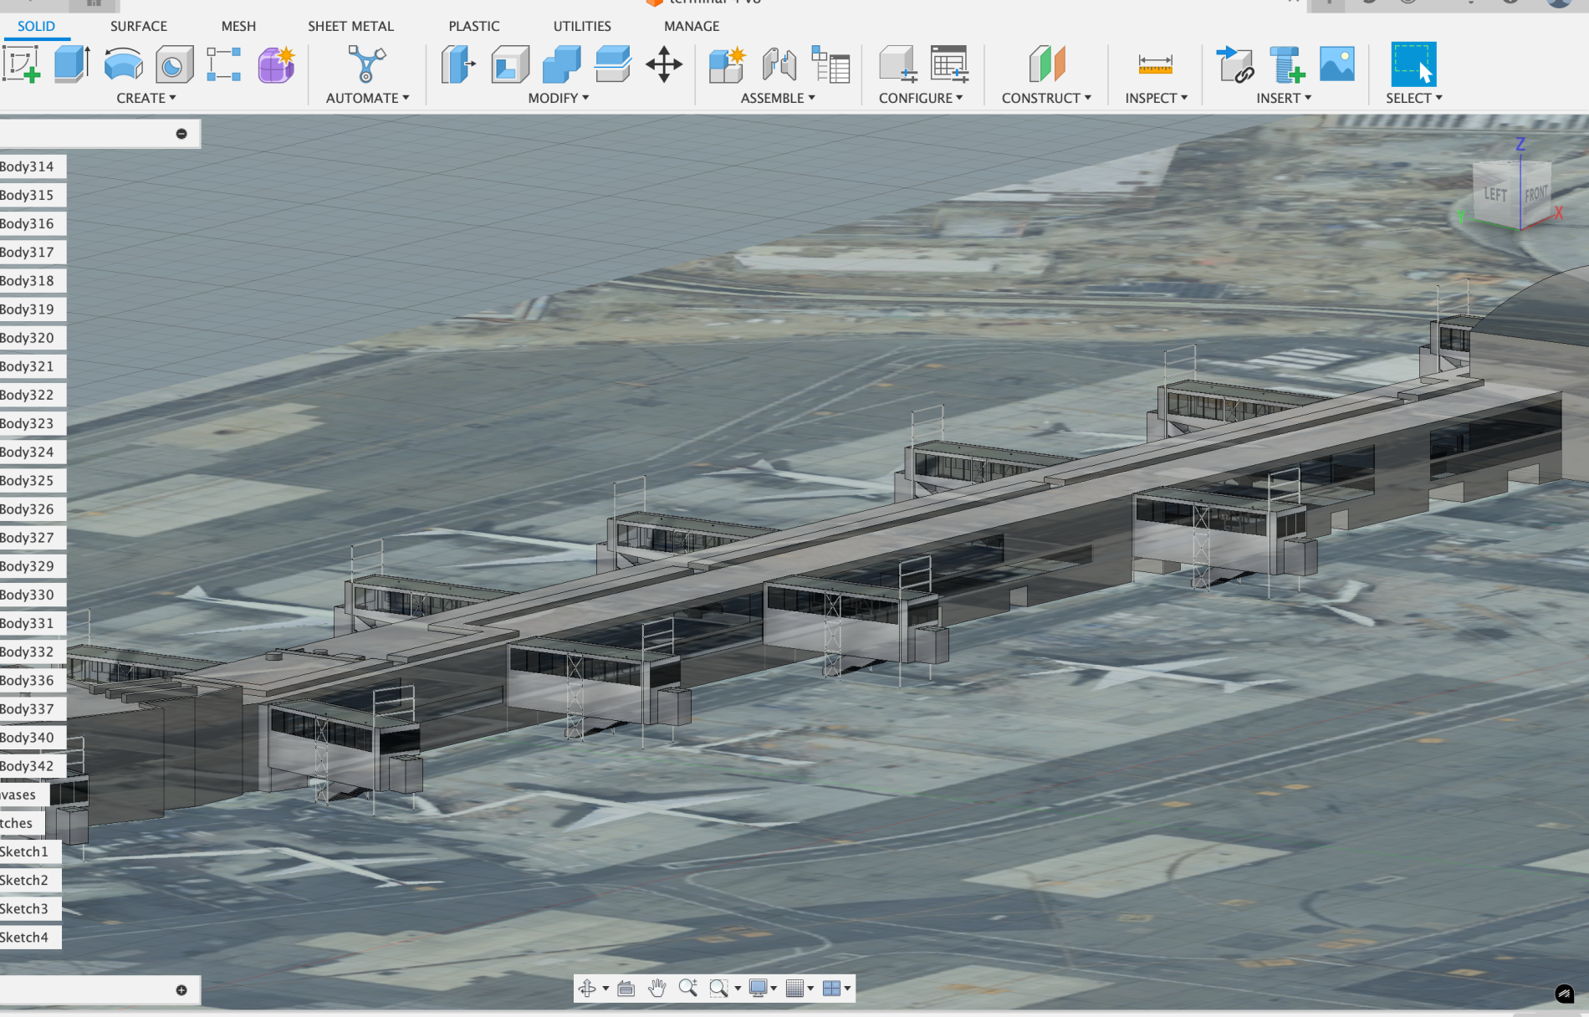Click the Construct Offset Plane icon
1589x1017 pixels.
(1047, 64)
